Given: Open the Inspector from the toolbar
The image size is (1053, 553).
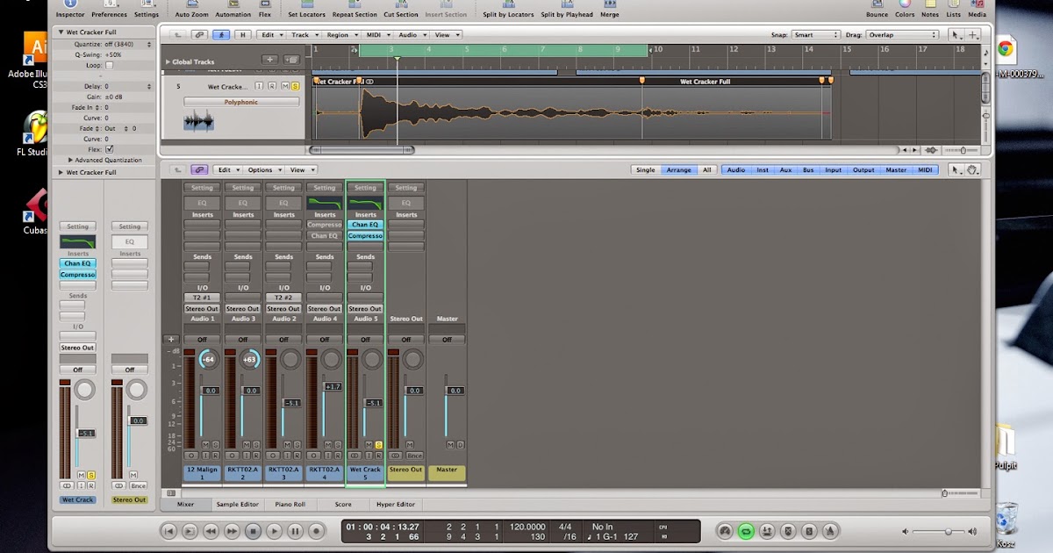Looking at the screenshot, I should (x=69, y=7).
